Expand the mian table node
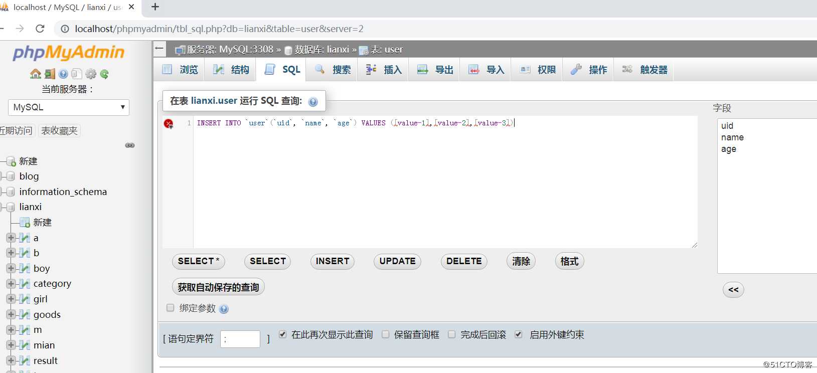Viewport: 817px width, 373px height. tap(11, 345)
